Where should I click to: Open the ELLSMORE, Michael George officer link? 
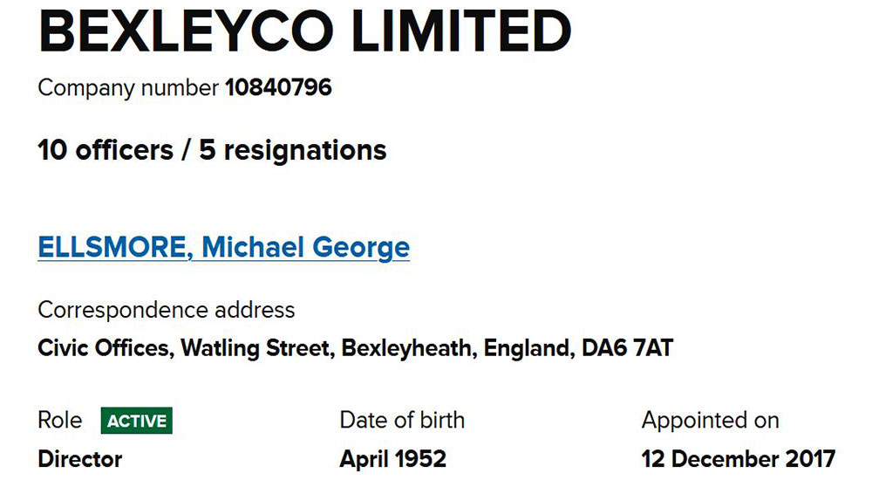223,247
